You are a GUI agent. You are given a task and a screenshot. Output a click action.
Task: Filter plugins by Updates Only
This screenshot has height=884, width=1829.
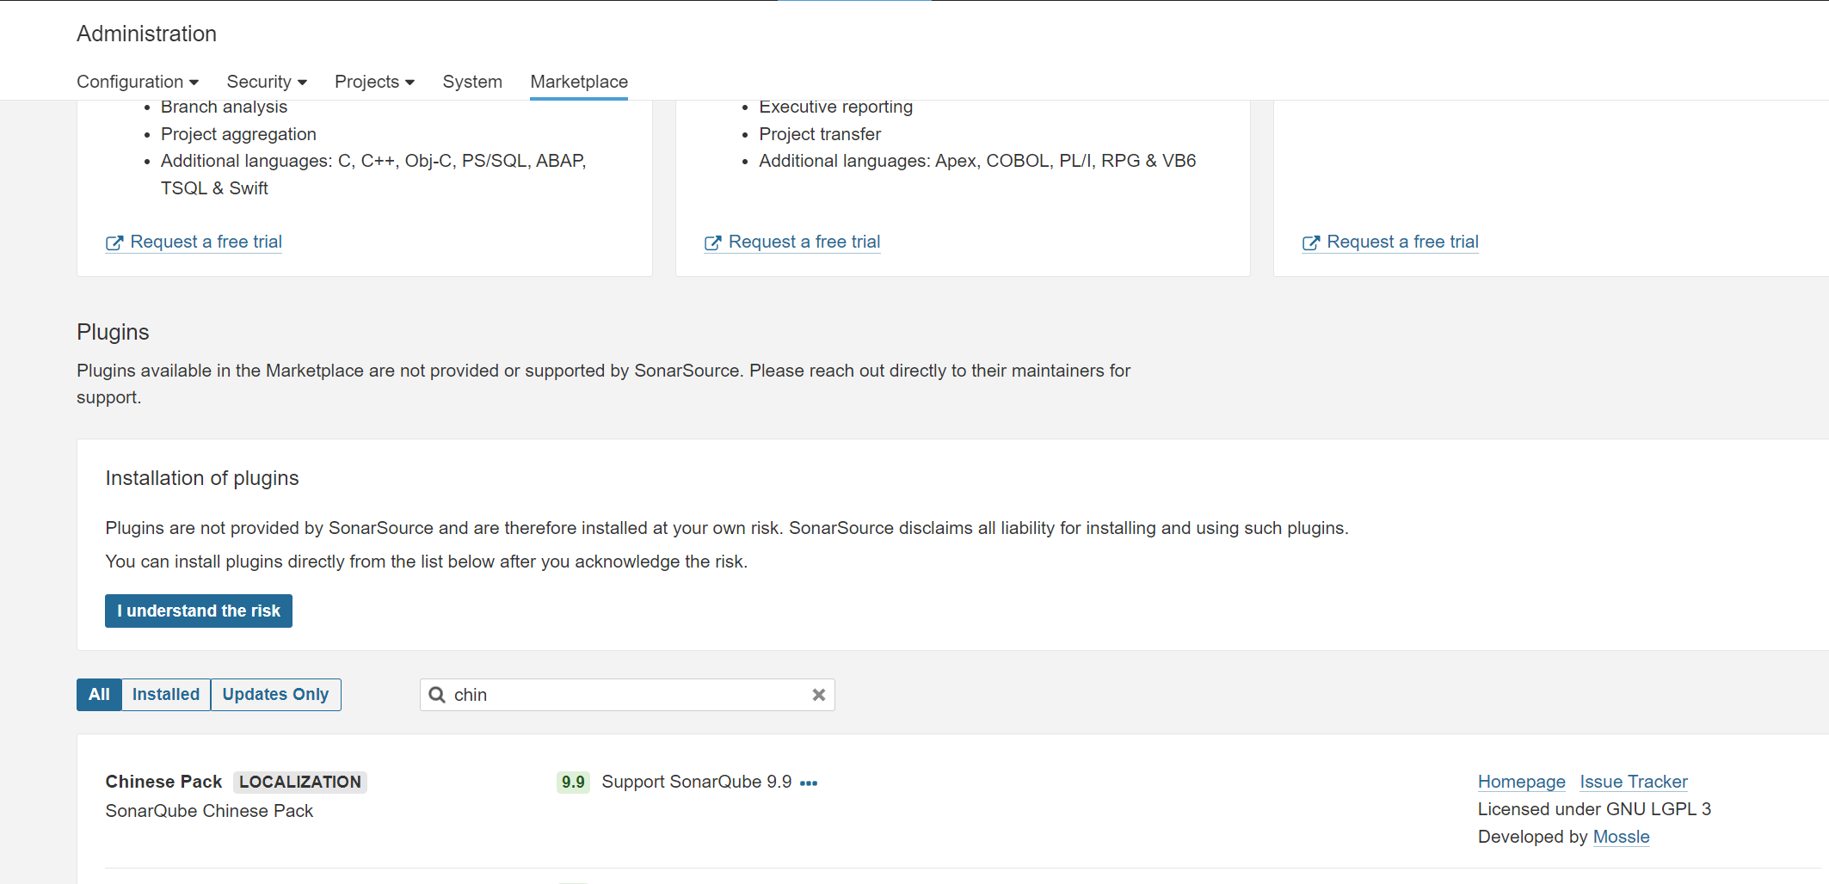tap(275, 695)
